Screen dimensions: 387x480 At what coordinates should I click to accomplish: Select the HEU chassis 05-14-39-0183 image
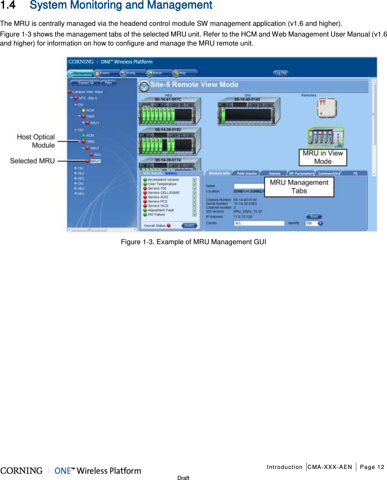170,141
